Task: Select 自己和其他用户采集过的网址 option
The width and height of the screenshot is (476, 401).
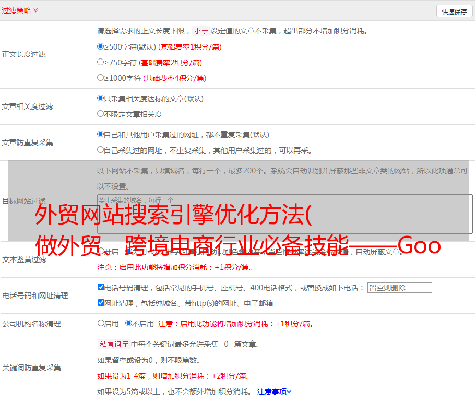Action: coord(100,134)
